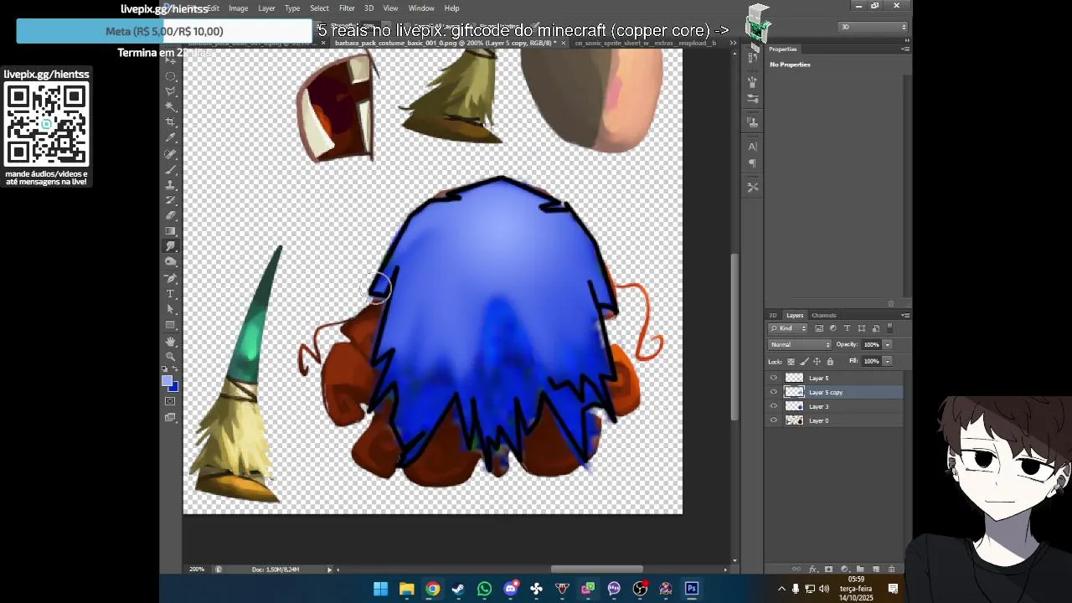Screen dimensions: 1072x603
Task: Select the Zoom tool
Action: click(171, 356)
